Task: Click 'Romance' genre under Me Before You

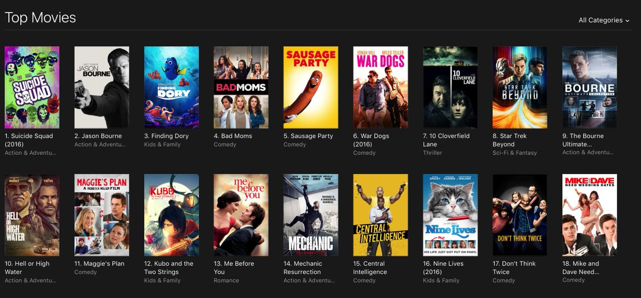Action: click(x=226, y=280)
